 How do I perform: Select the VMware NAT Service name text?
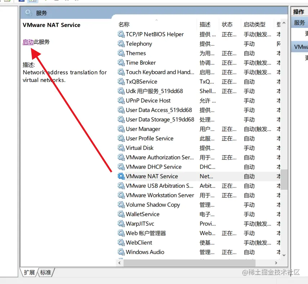[152, 176]
